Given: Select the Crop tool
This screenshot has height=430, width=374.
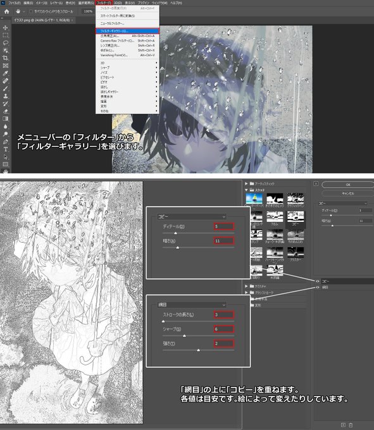Looking at the screenshot, I should [5, 58].
